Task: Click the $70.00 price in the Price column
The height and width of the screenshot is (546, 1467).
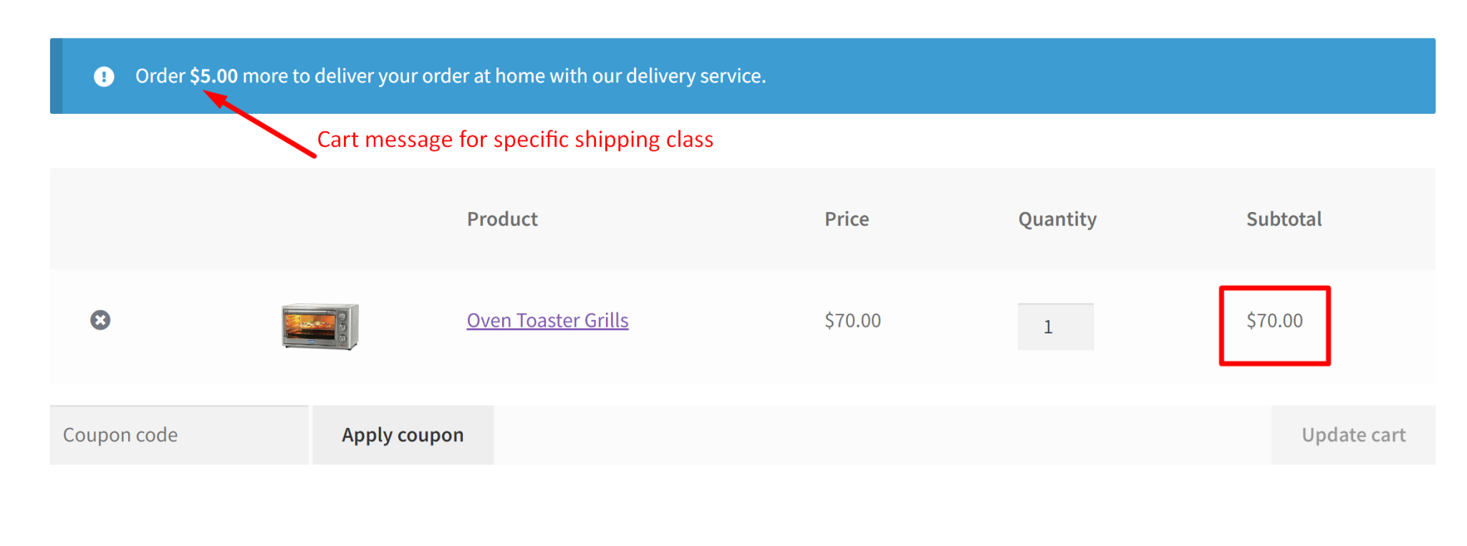Action: [x=852, y=320]
